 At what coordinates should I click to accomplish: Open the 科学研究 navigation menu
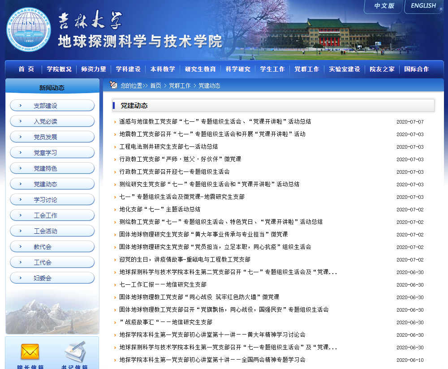tap(238, 69)
